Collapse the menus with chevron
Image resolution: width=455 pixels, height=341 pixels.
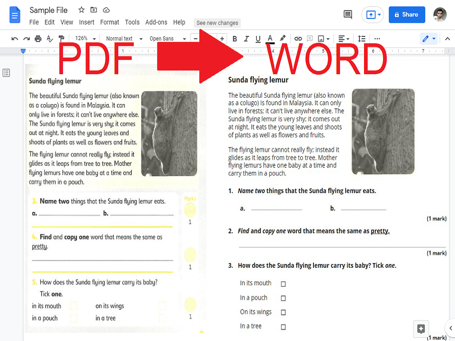[x=447, y=39]
